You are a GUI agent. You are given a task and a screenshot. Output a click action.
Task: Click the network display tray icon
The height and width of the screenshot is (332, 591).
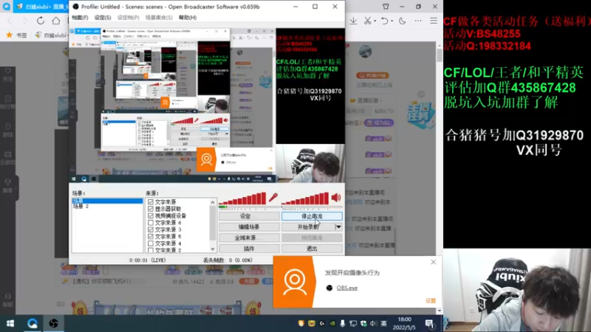(x=353, y=323)
